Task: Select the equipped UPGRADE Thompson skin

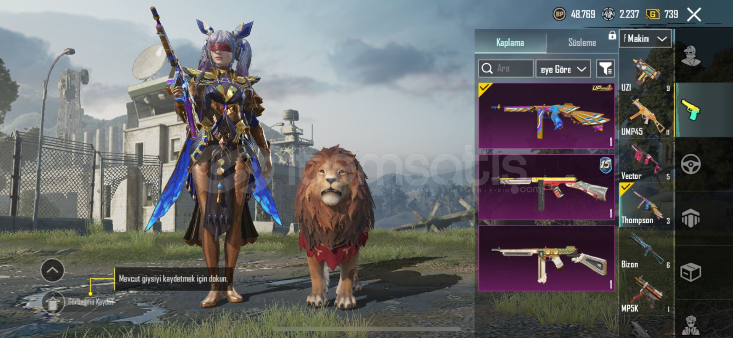Action: click(x=546, y=116)
